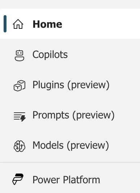Click the house icon for Home
The height and width of the screenshot is (193, 140).
point(18,24)
